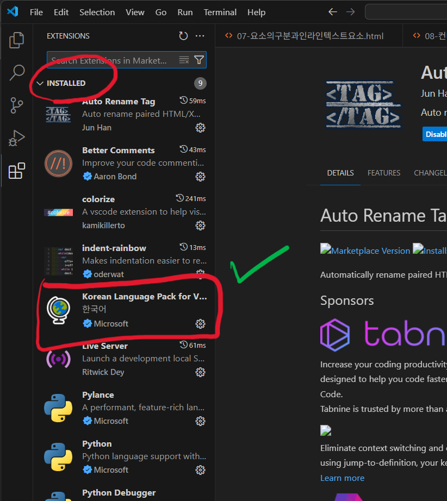The image size is (447, 501).
Task: Click the Tabnine sponsor logo
Action: [383, 334]
